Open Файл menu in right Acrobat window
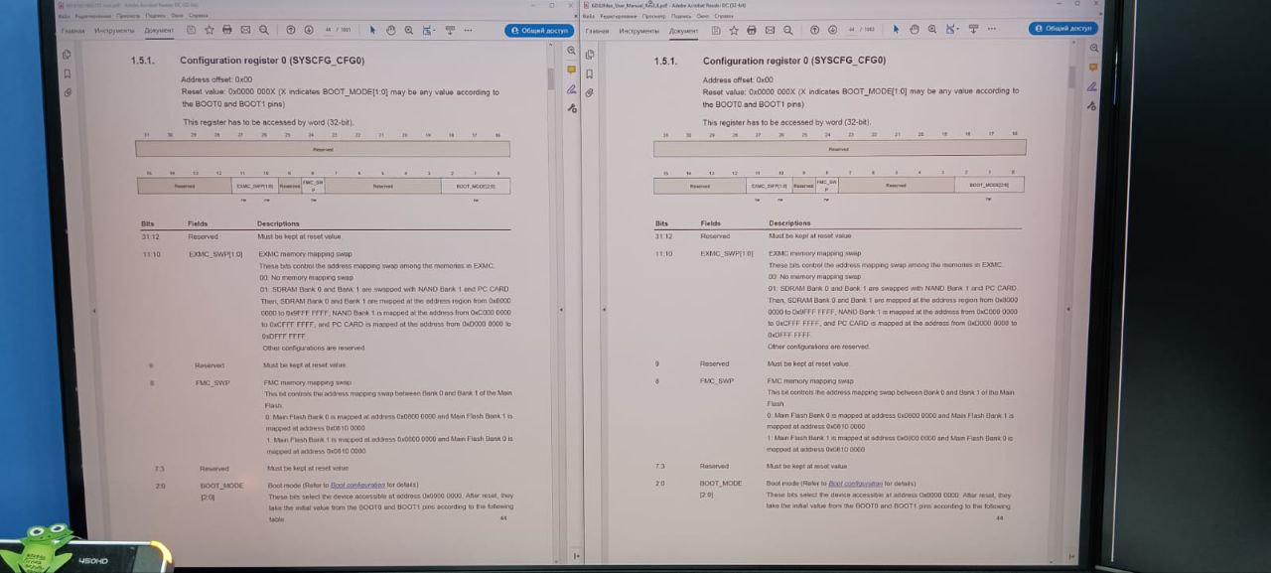 coord(588,16)
